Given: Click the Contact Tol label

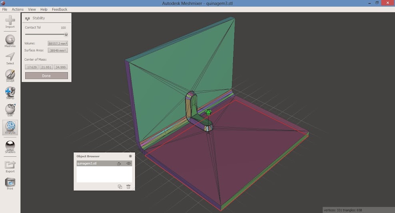Looking at the screenshot, I should coord(33,28).
